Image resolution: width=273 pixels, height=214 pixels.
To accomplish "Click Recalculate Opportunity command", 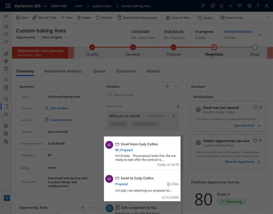I will tap(137, 18).
